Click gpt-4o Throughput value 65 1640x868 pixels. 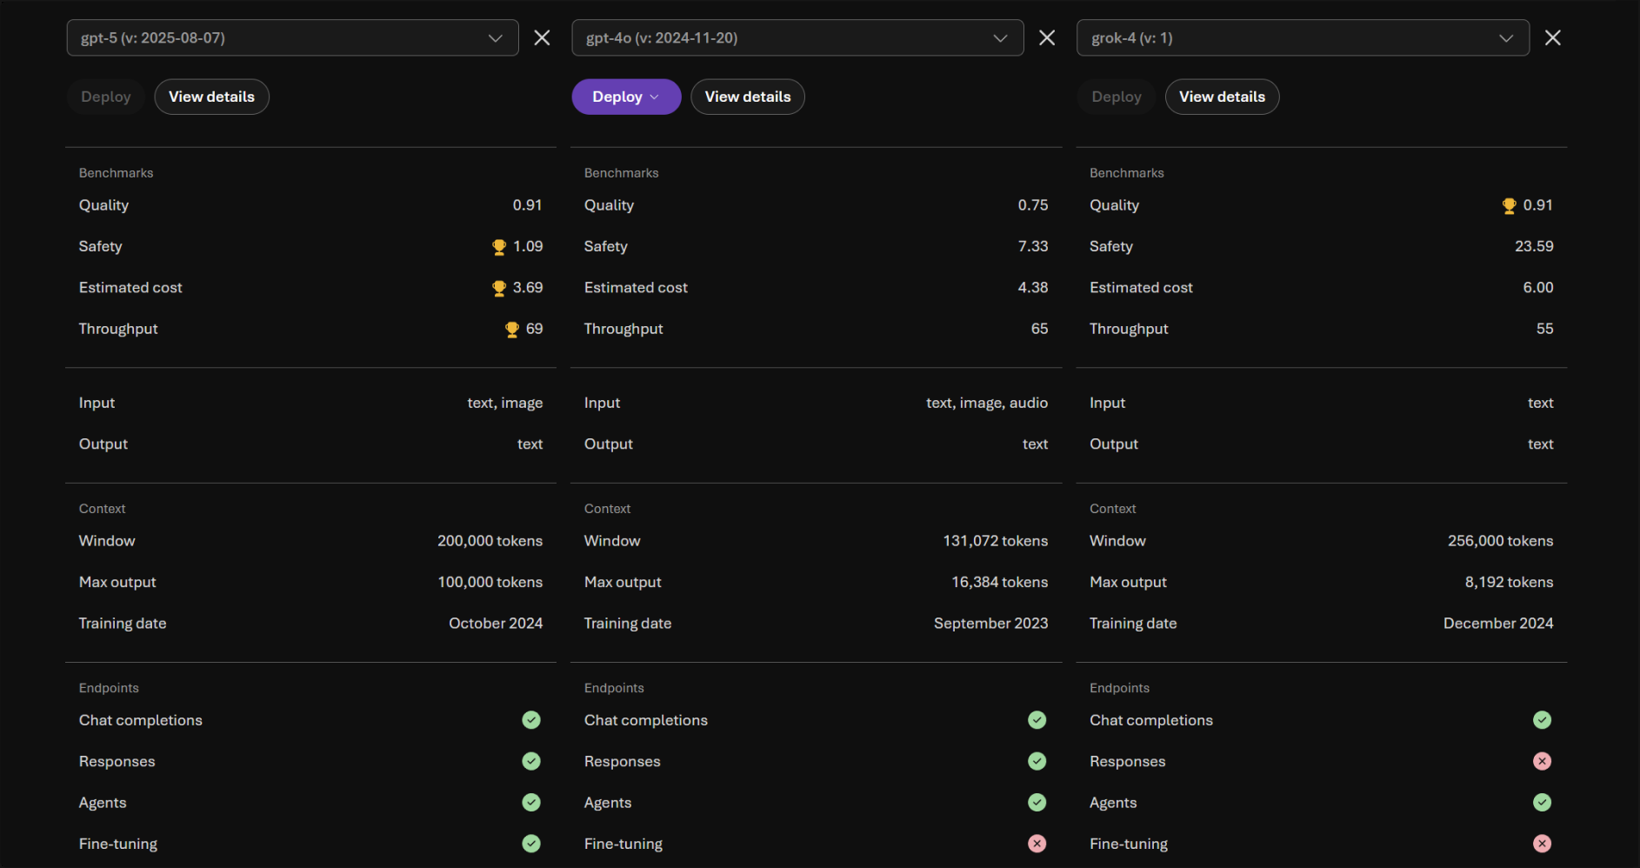1039,329
